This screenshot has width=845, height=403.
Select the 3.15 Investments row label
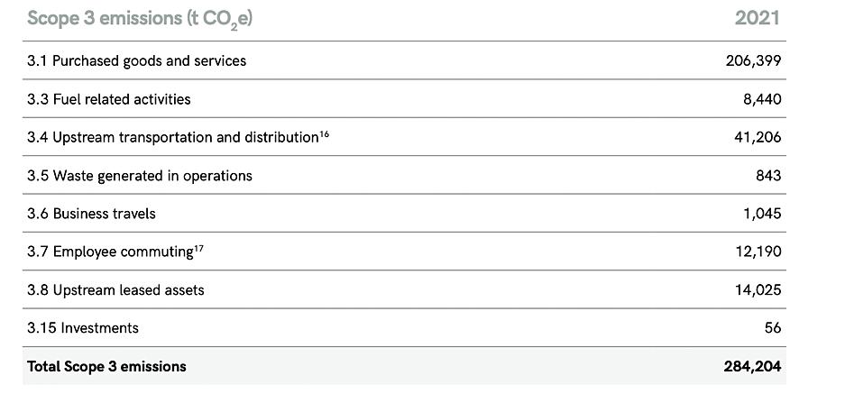[x=83, y=328]
